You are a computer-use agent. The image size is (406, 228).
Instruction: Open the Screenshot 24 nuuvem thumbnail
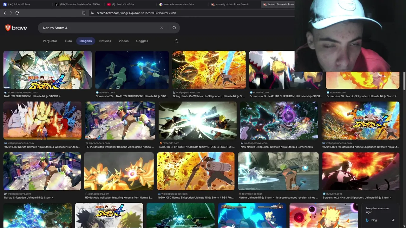point(132,70)
